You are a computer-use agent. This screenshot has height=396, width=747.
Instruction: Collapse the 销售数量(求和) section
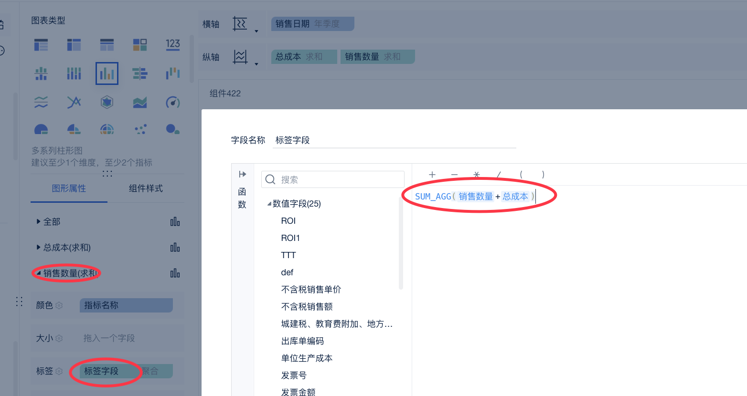click(38, 273)
